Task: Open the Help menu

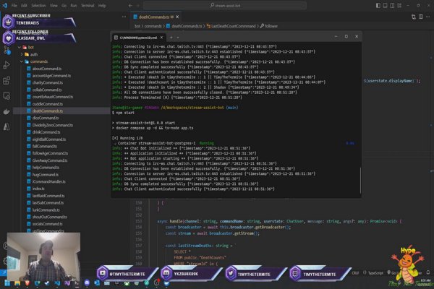Action: (x=102, y=6)
